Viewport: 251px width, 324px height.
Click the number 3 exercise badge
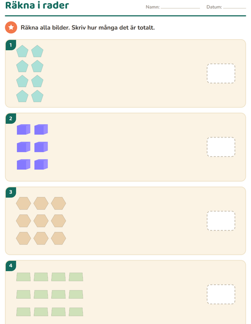(11, 192)
